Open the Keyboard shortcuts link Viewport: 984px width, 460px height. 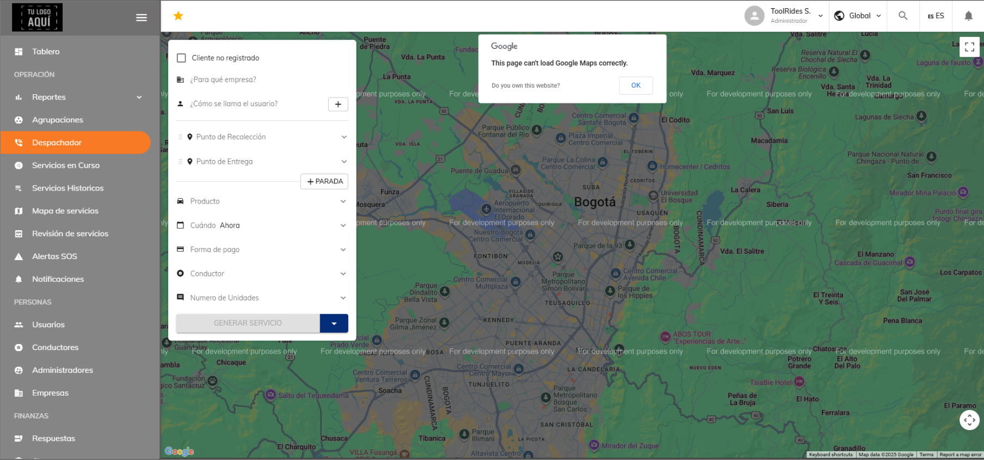click(x=831, y=455)
